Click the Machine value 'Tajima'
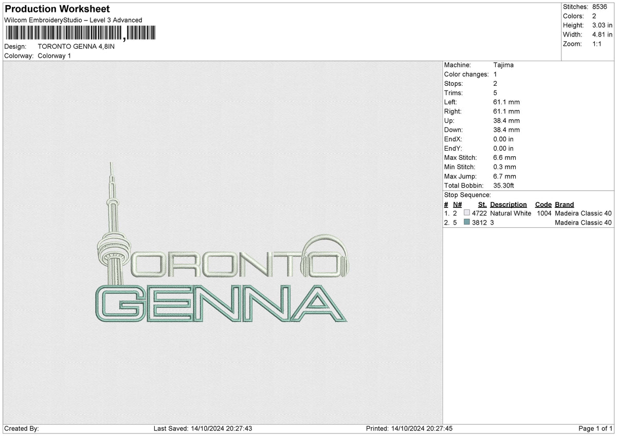 [x=503, y=65]
